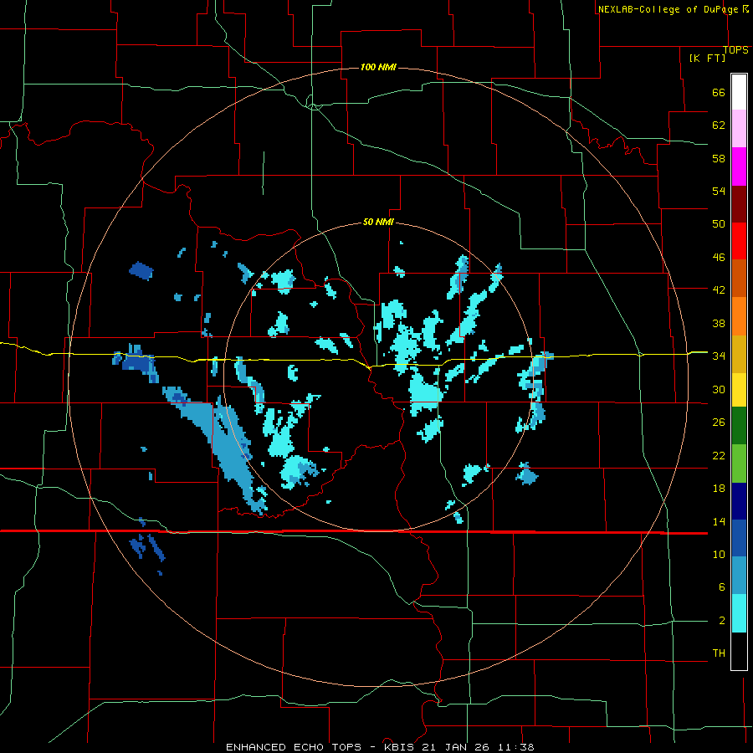The width and height of the screenshot is (753, 753).
Task: Click the dark red (maroon) legend swatch
Action: click(739, 204)
